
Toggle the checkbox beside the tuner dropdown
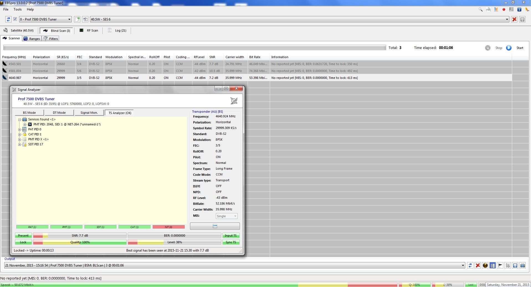[15, 19]
